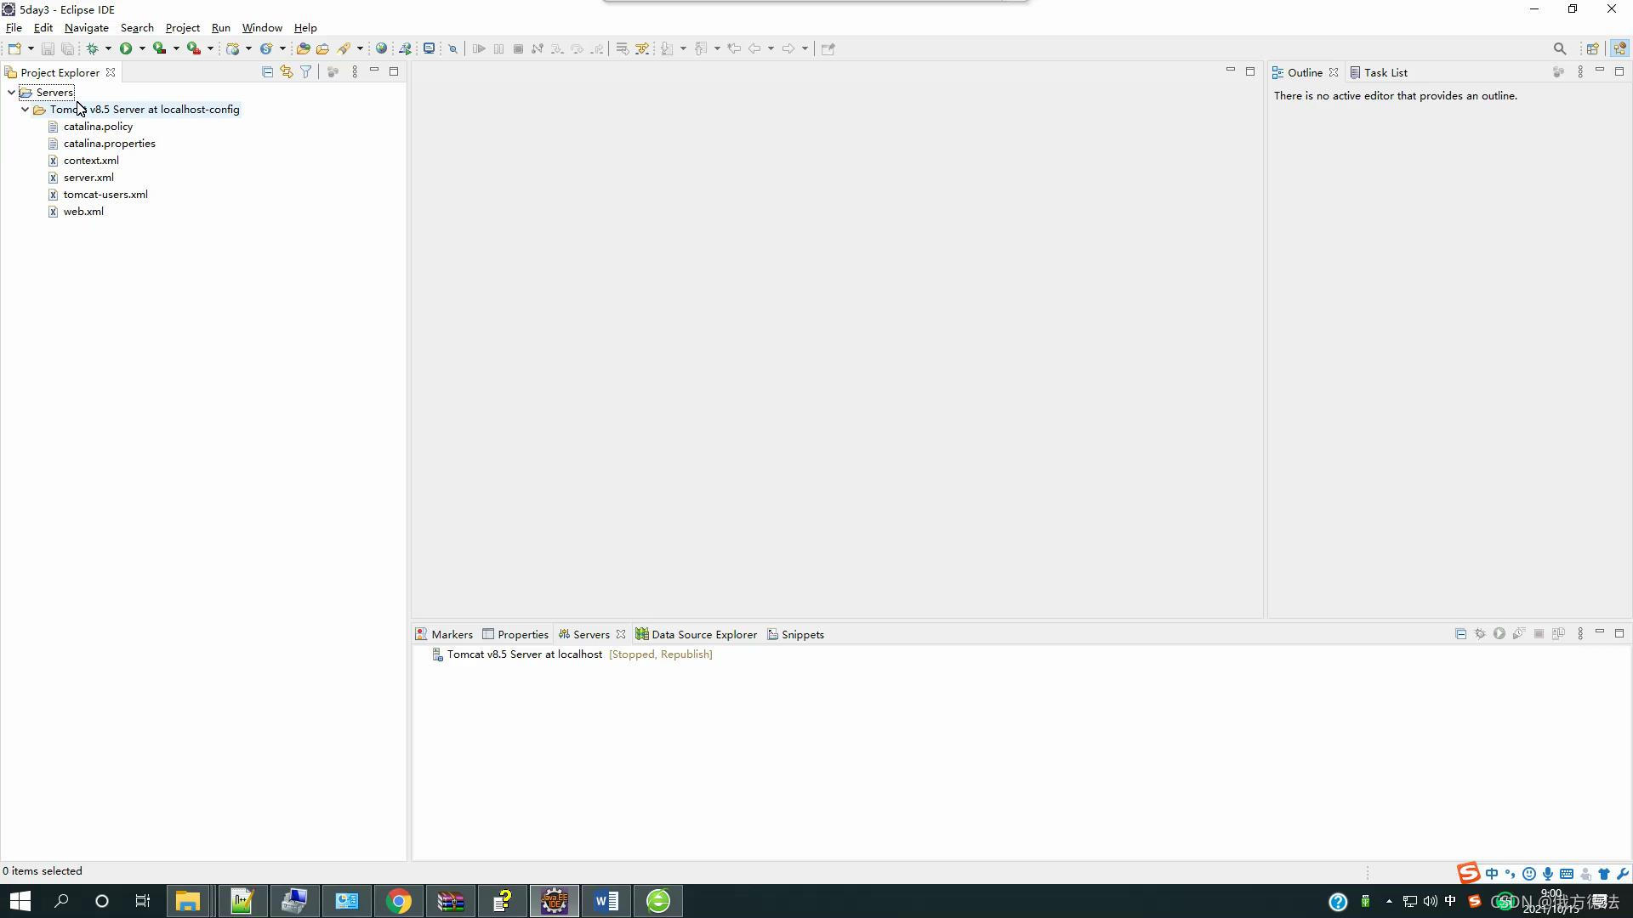Collapse the Servers tree node
This screenshot has height=918, width=1633.
(x=11, y=92)
